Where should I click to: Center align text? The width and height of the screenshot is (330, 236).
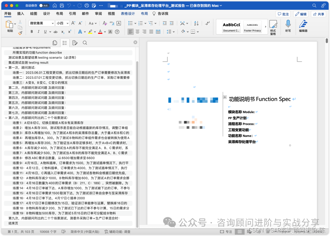pos(137,32)
